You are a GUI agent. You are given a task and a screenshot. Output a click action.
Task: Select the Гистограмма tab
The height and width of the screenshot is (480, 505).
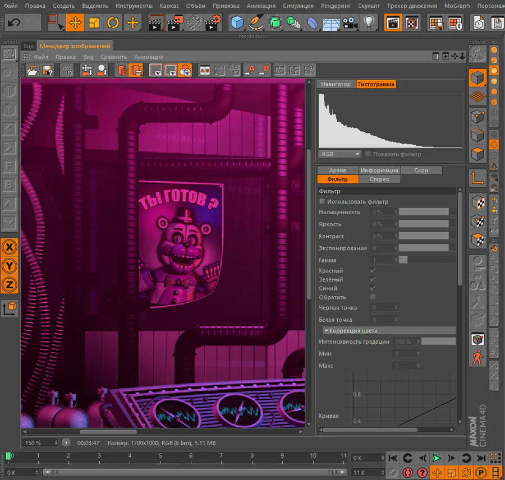376,84
